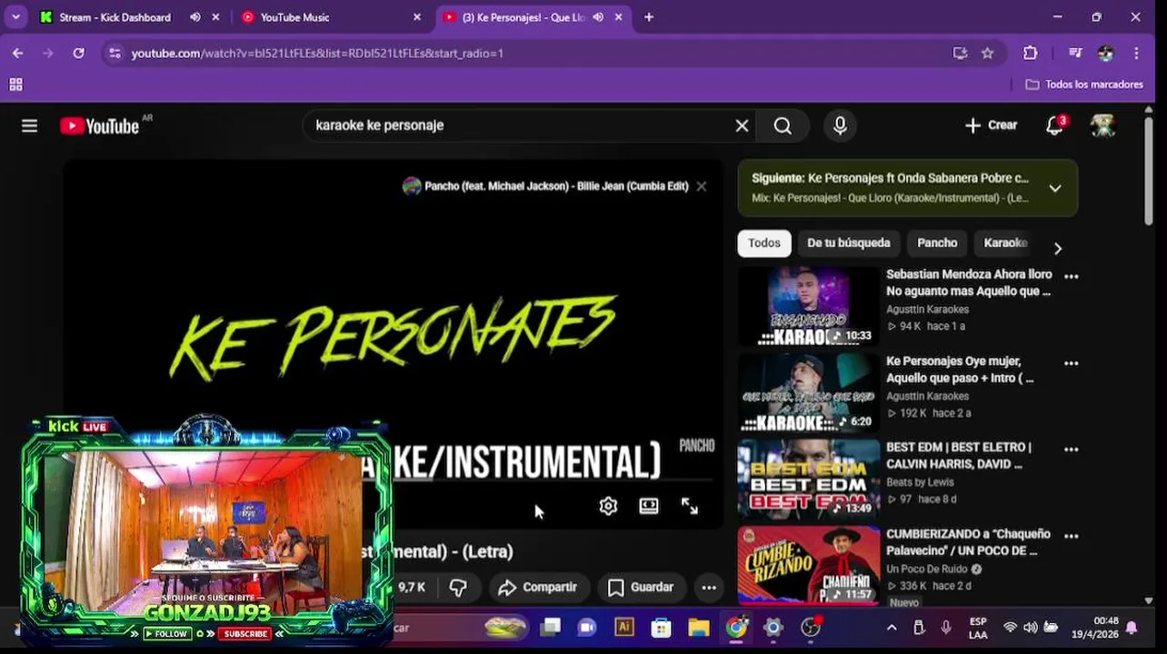Open Chrome extensions puzzle icon
Image resolution: width=1167 pixels, height=654 pixels.
1030,54
